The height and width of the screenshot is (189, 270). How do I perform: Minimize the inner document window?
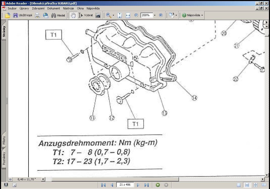(257, 8)
